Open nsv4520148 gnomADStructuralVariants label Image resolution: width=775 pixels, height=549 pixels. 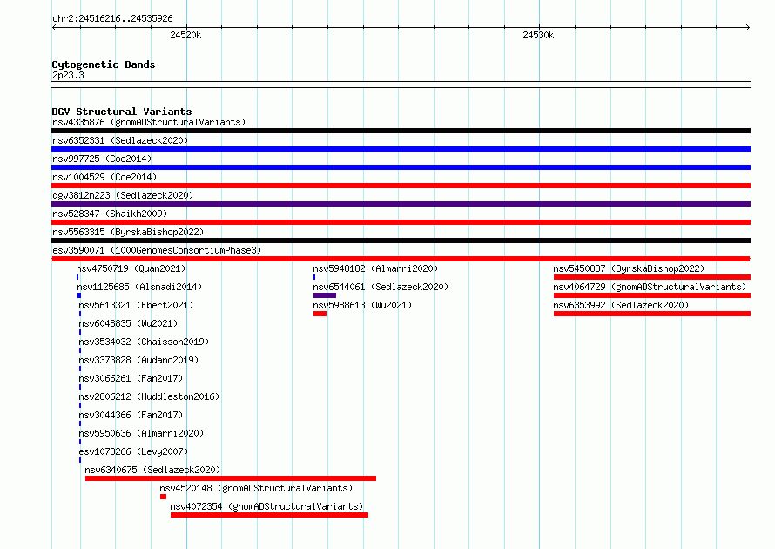(x=256, y=488)
